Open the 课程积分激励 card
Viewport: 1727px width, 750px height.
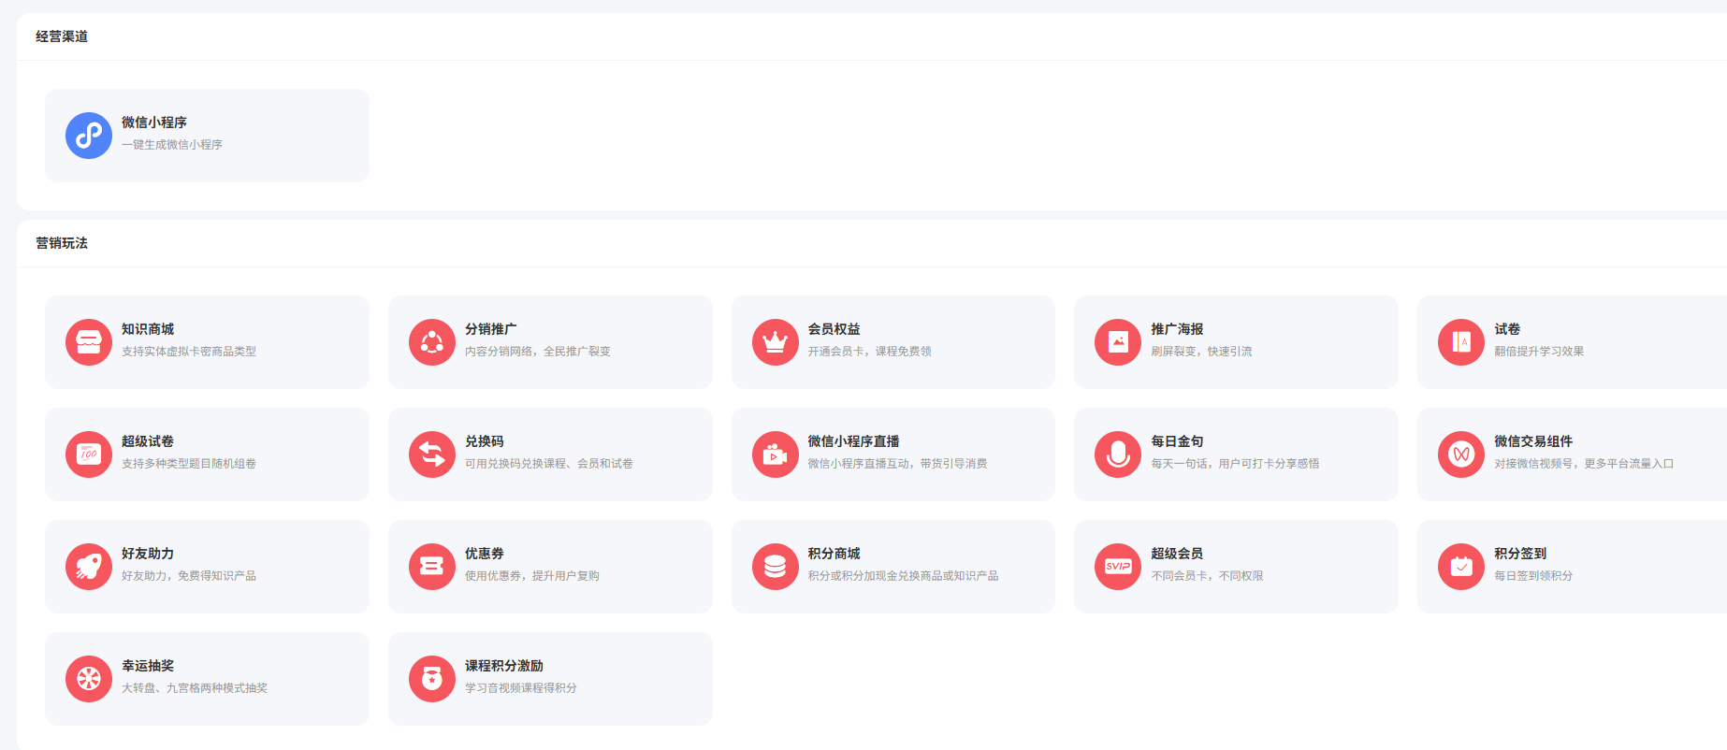pos(550,679)
